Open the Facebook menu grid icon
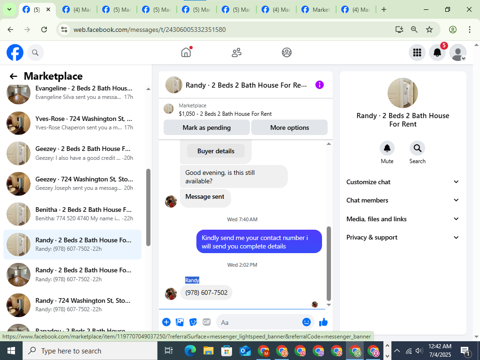 417,52
